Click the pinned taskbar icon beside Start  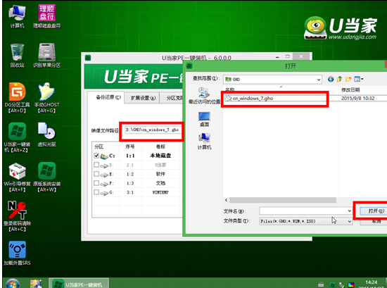coord(36,284)
